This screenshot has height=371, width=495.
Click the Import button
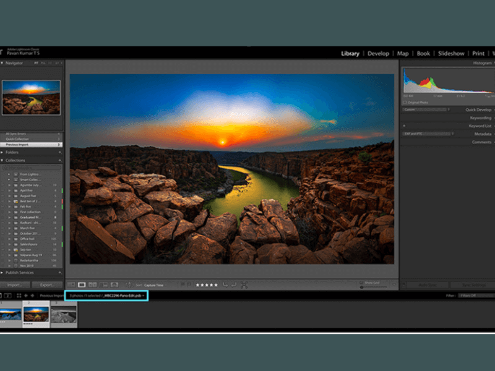coord(15,285)
